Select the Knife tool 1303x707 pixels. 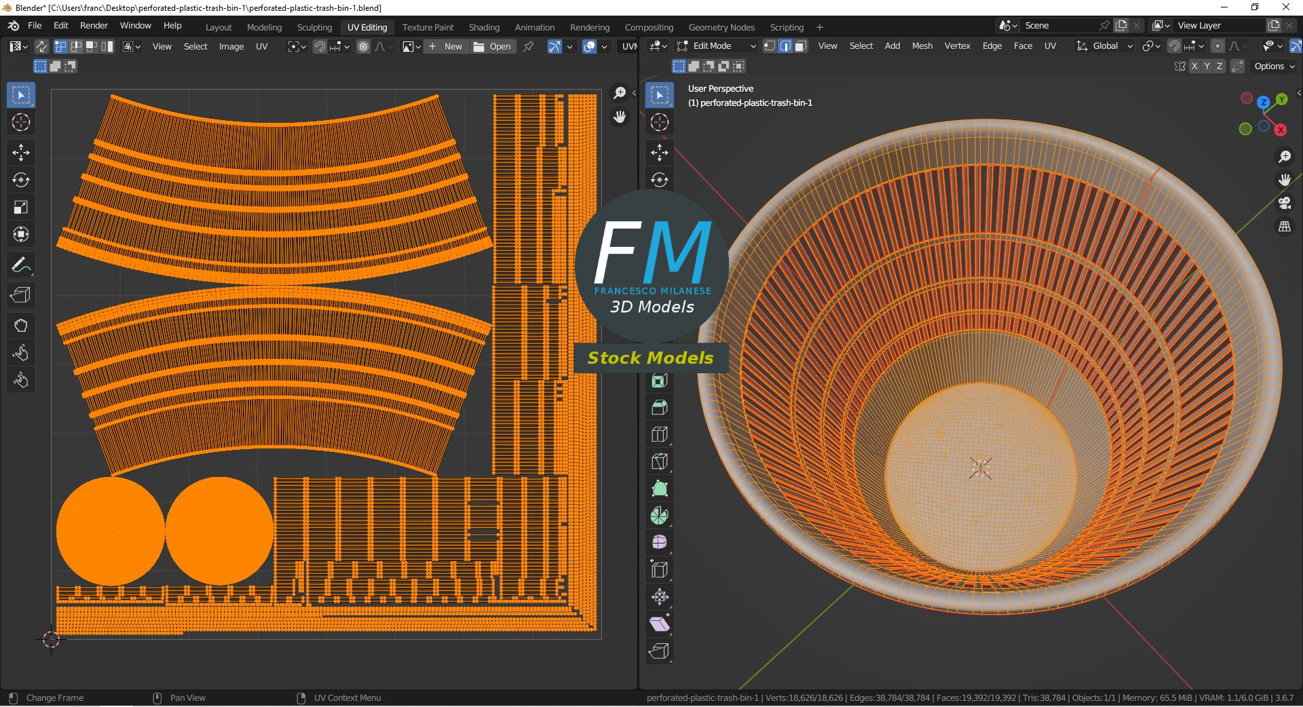click(660, 461)
